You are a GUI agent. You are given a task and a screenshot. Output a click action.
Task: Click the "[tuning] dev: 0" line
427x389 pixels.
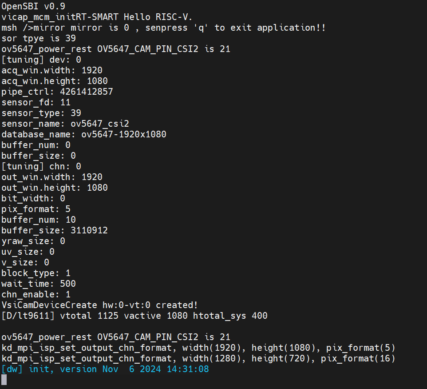(41, 60)
